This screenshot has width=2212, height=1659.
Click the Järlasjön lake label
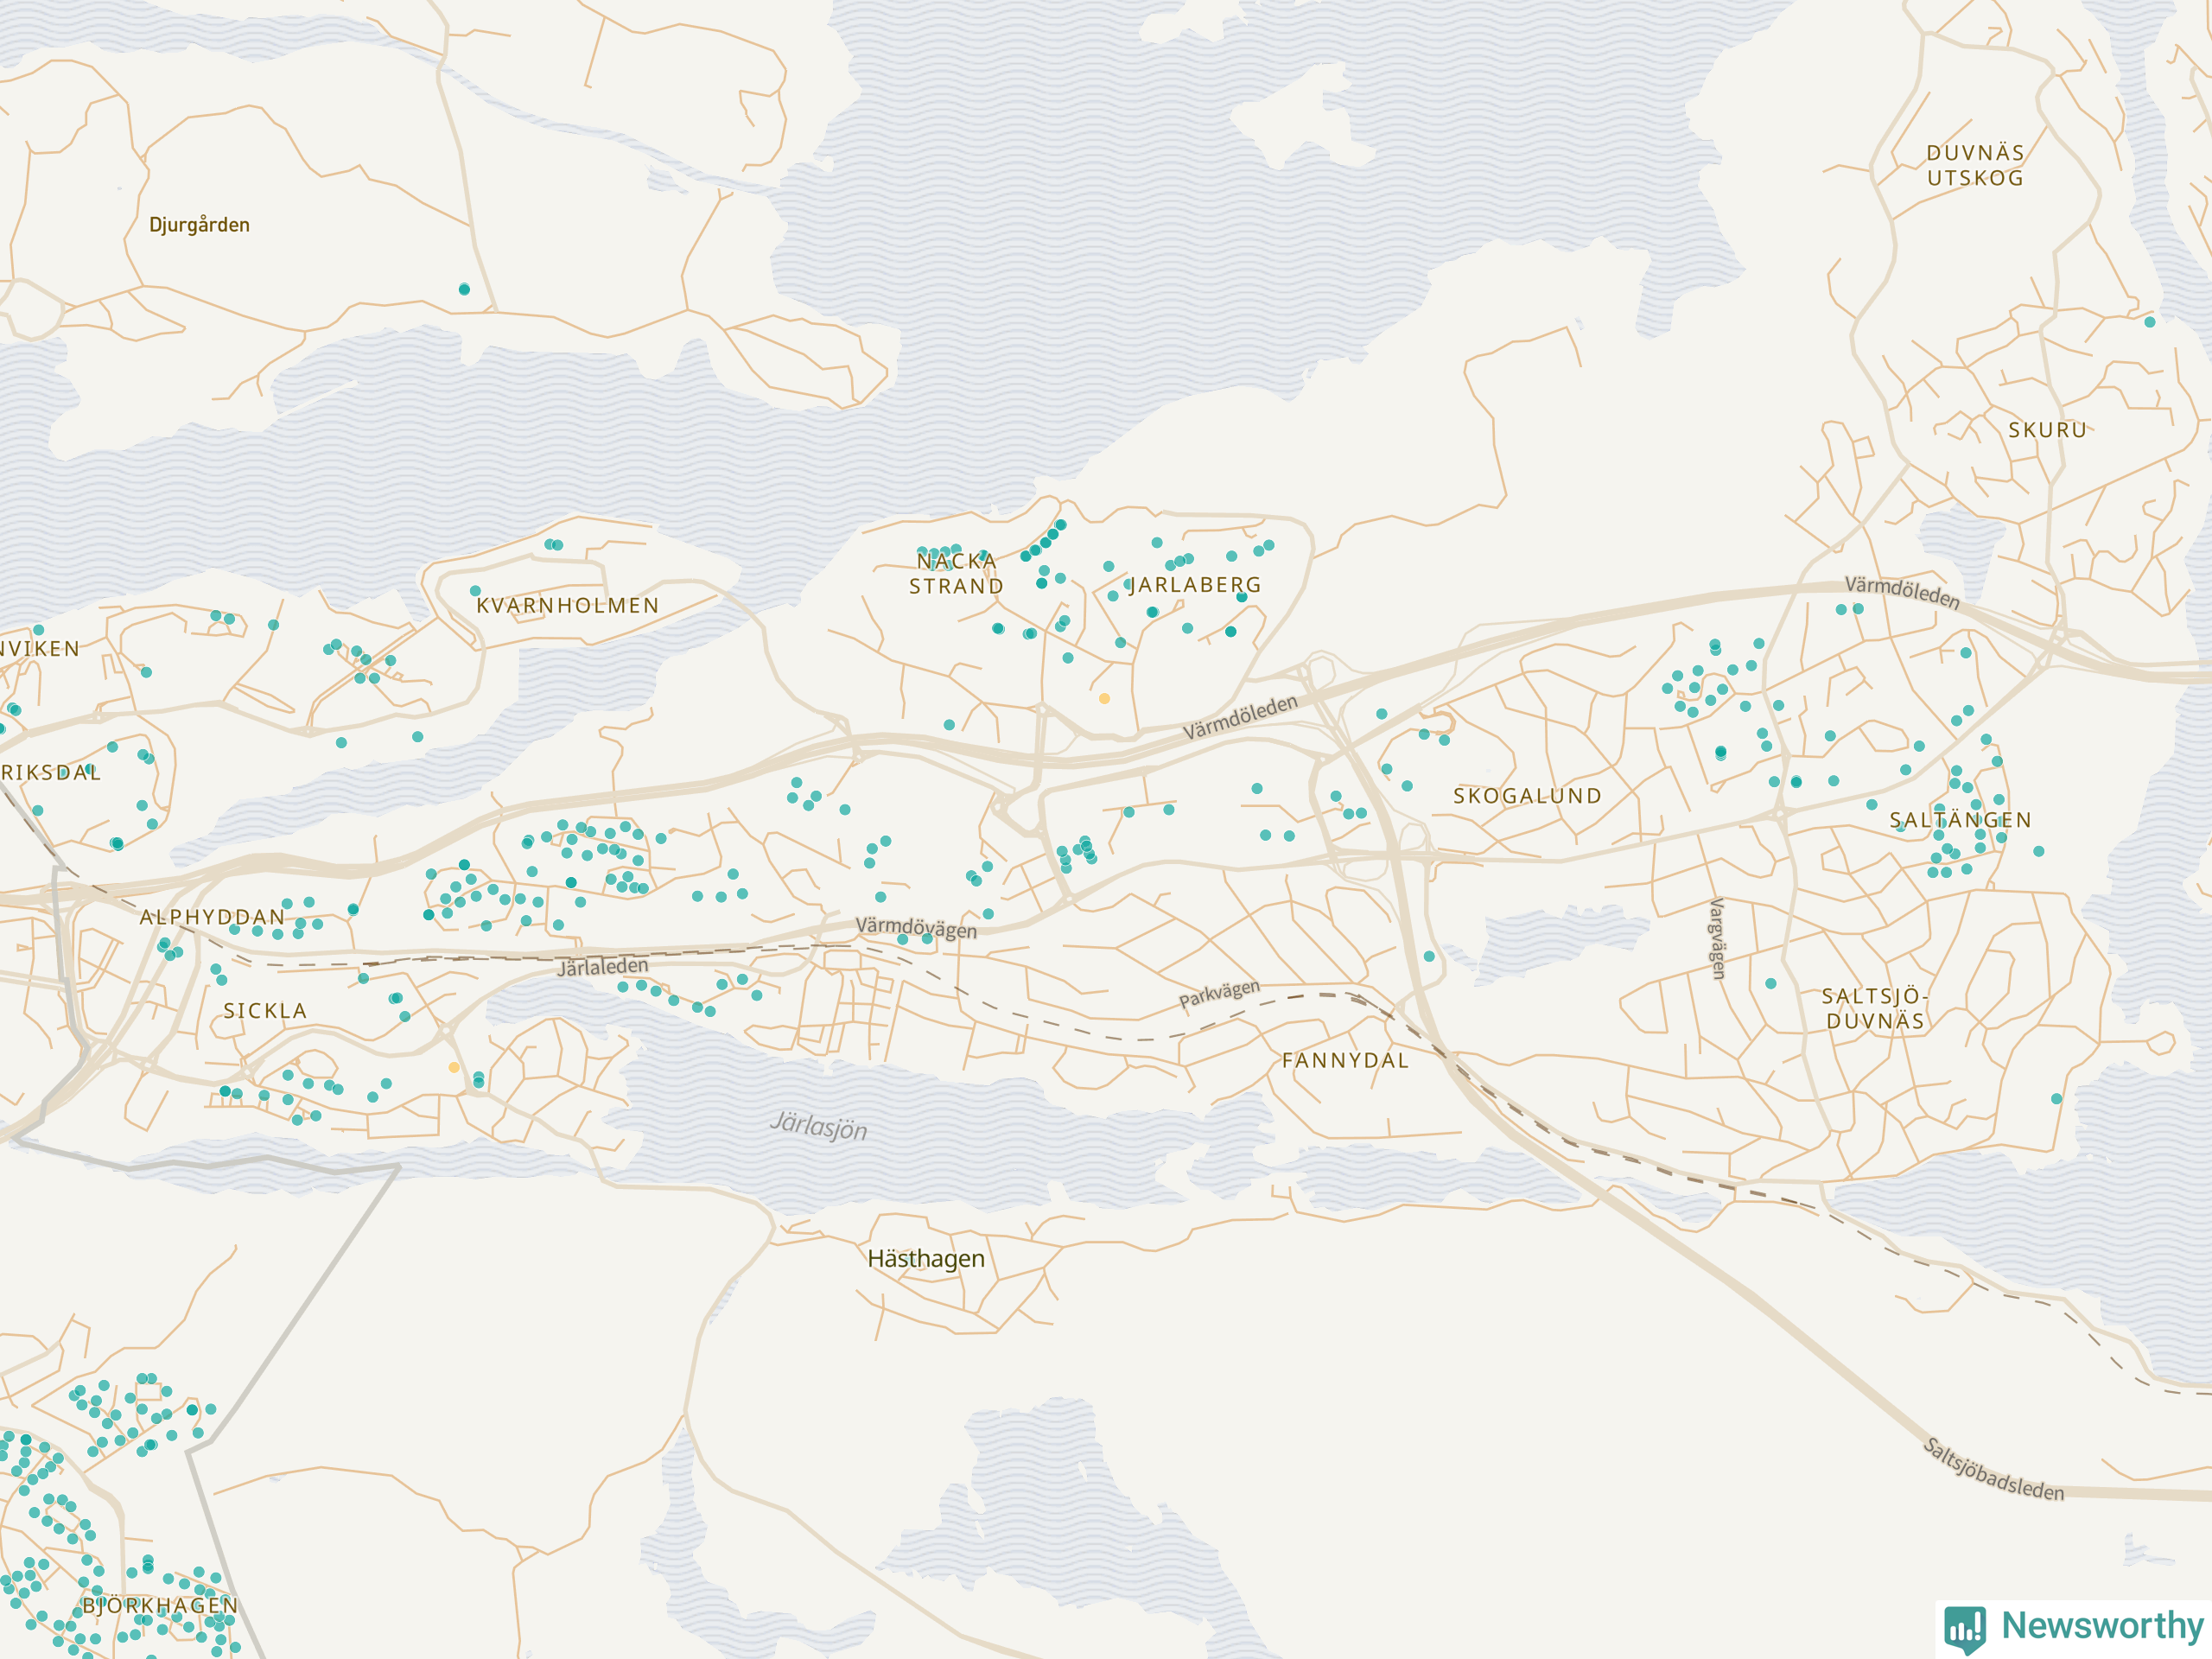[818, 1127]
